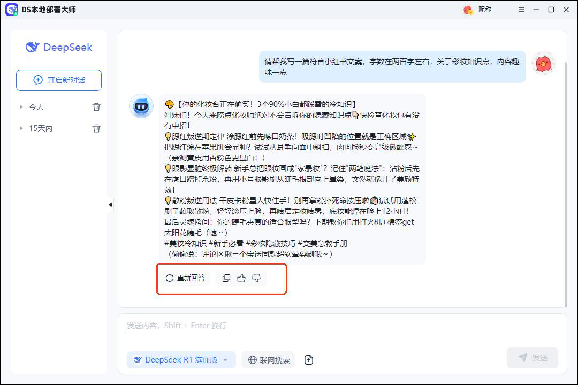
Task: Click the 昵称 nickname text
Action: [x=485, y=10]
